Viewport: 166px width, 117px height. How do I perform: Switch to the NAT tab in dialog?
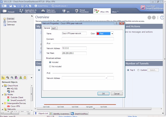[54, 28]
